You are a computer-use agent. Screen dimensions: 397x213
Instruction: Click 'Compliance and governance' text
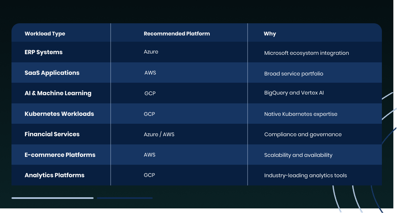(303, 135)
